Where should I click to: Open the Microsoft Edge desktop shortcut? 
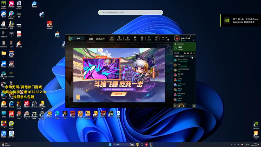tap(4, 95)
